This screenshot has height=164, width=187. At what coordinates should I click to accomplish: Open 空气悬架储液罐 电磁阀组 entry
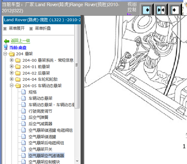pos(50,130)
